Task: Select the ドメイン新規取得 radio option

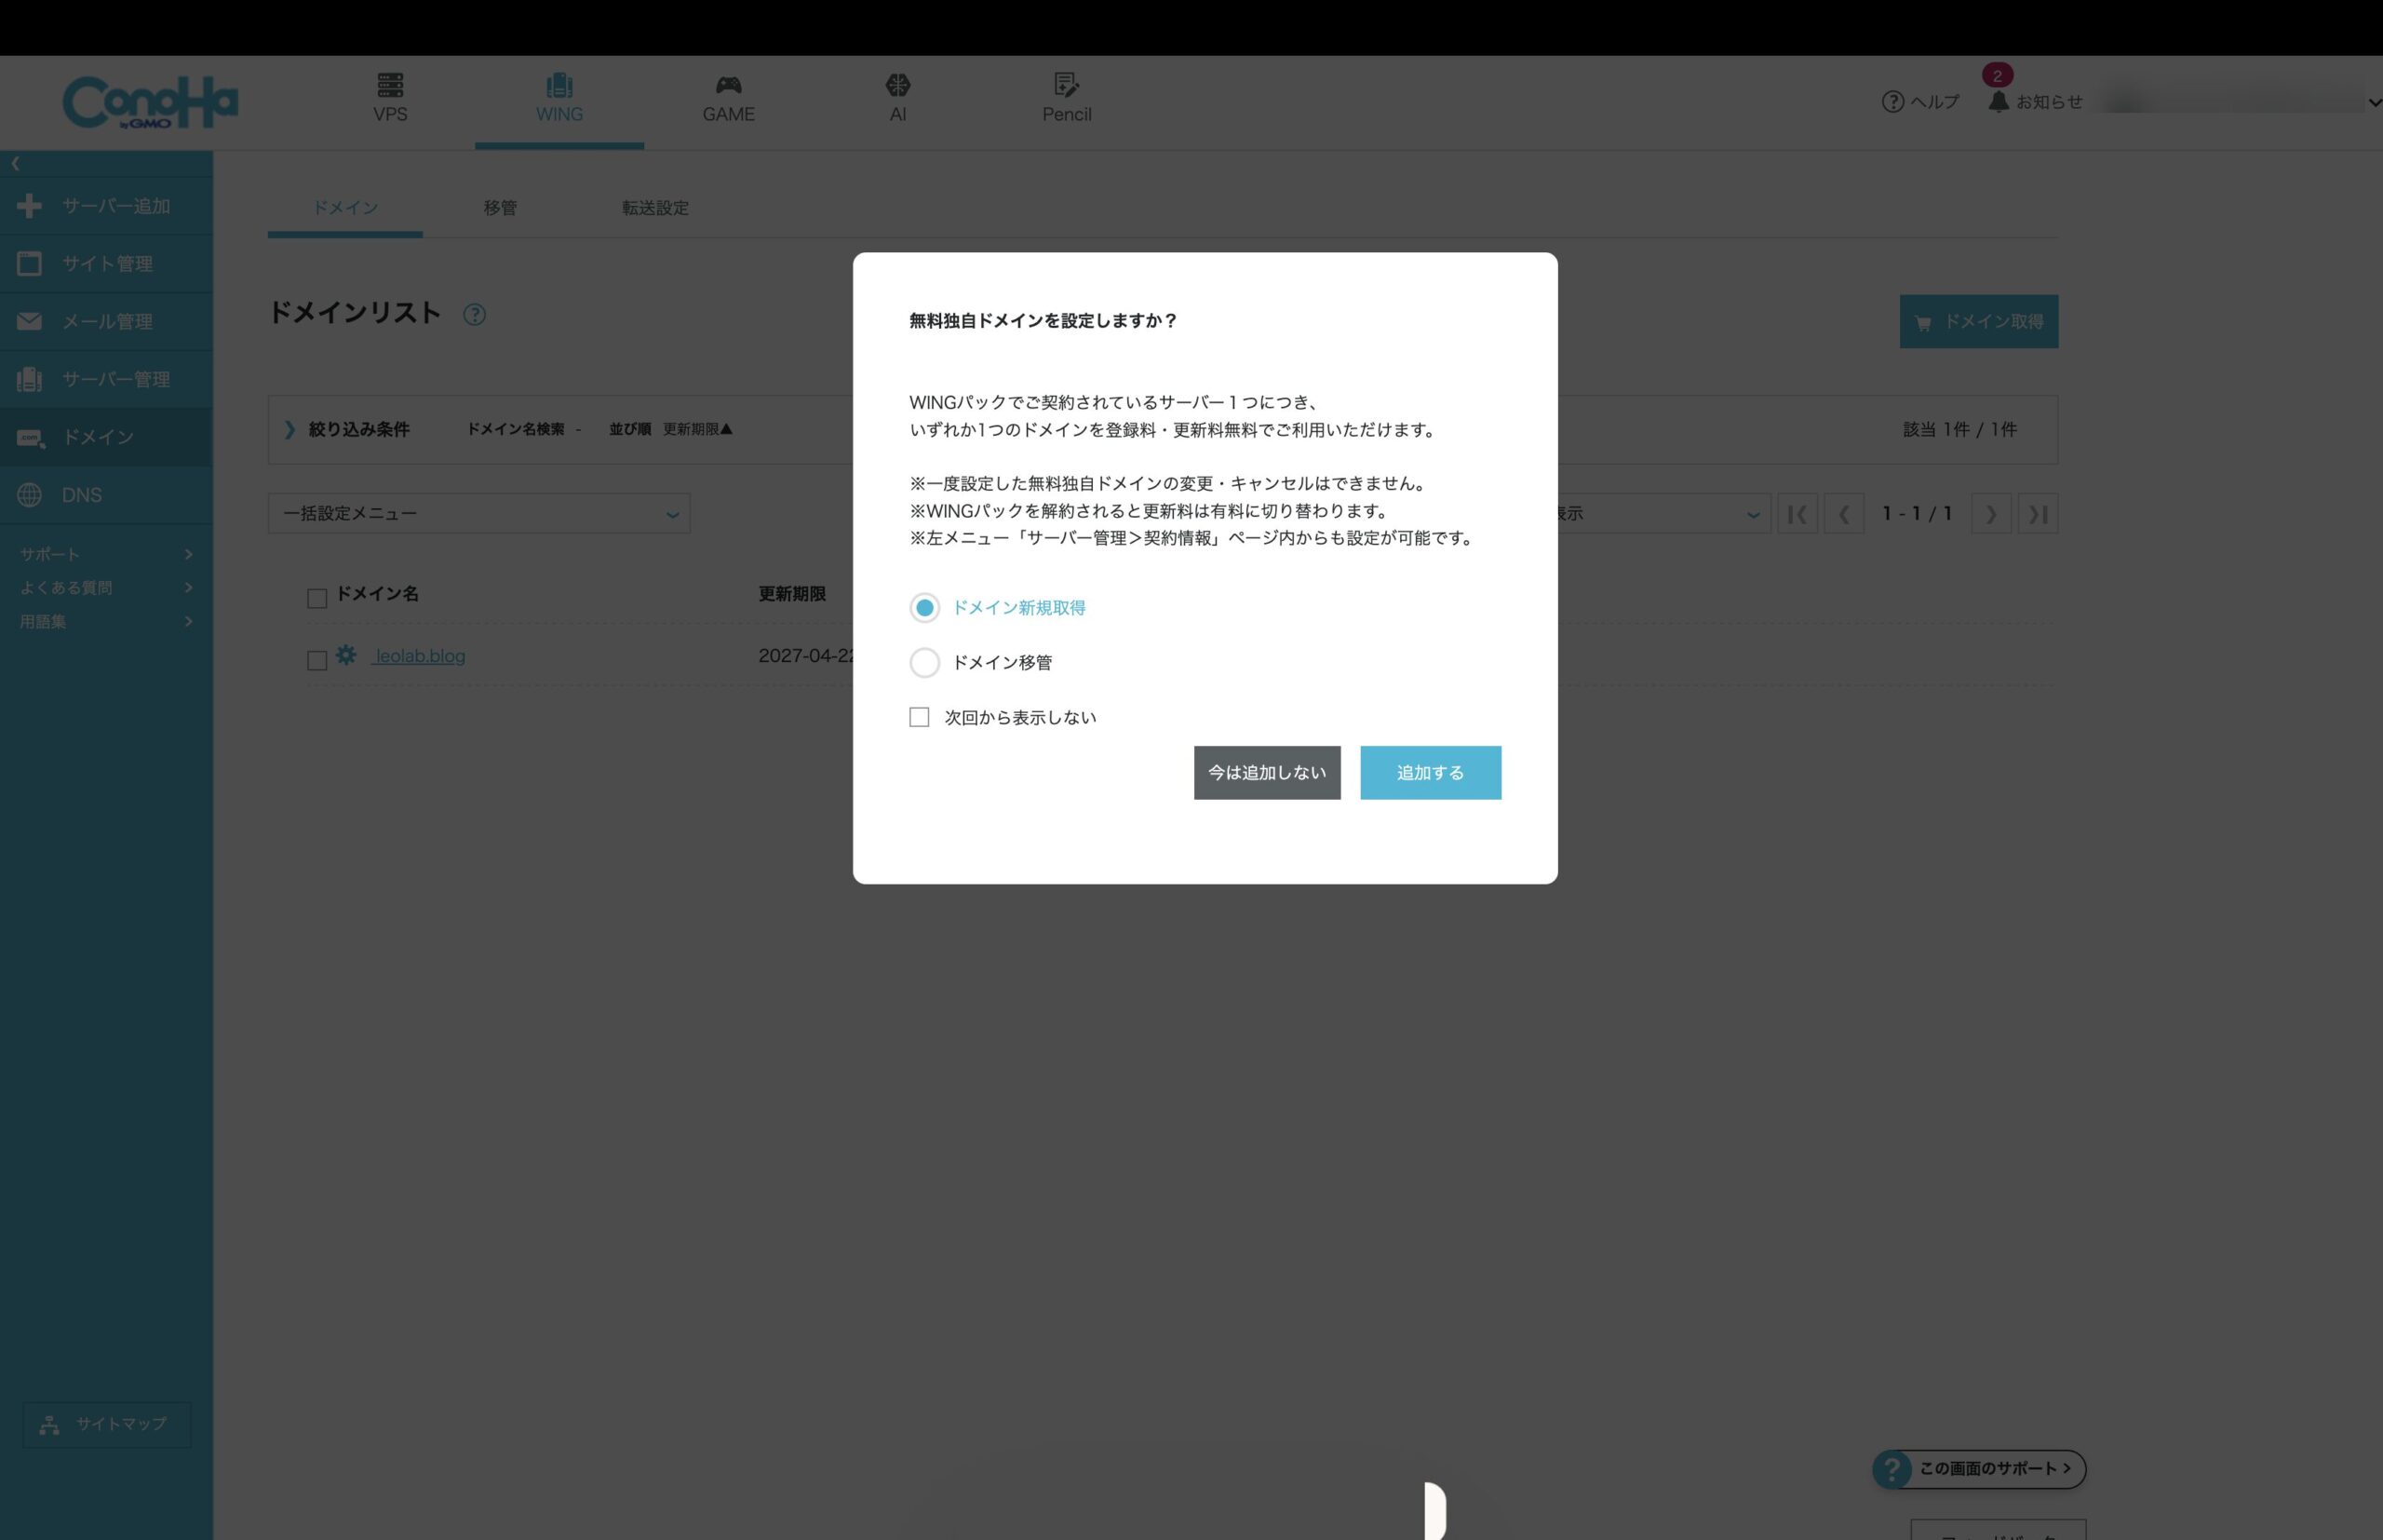Action: click(x=924, y=607)
